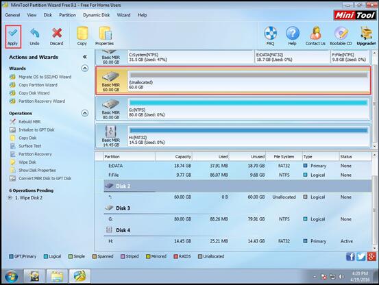Click Initialize to GPT Disk
This screenshot has width=379, height=285.
coord(36,129)
